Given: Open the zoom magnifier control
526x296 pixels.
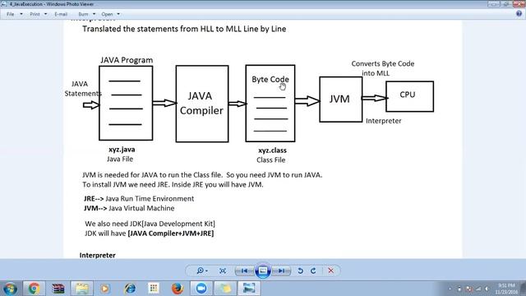Looking at the screenshot, I should coord(201,271).
